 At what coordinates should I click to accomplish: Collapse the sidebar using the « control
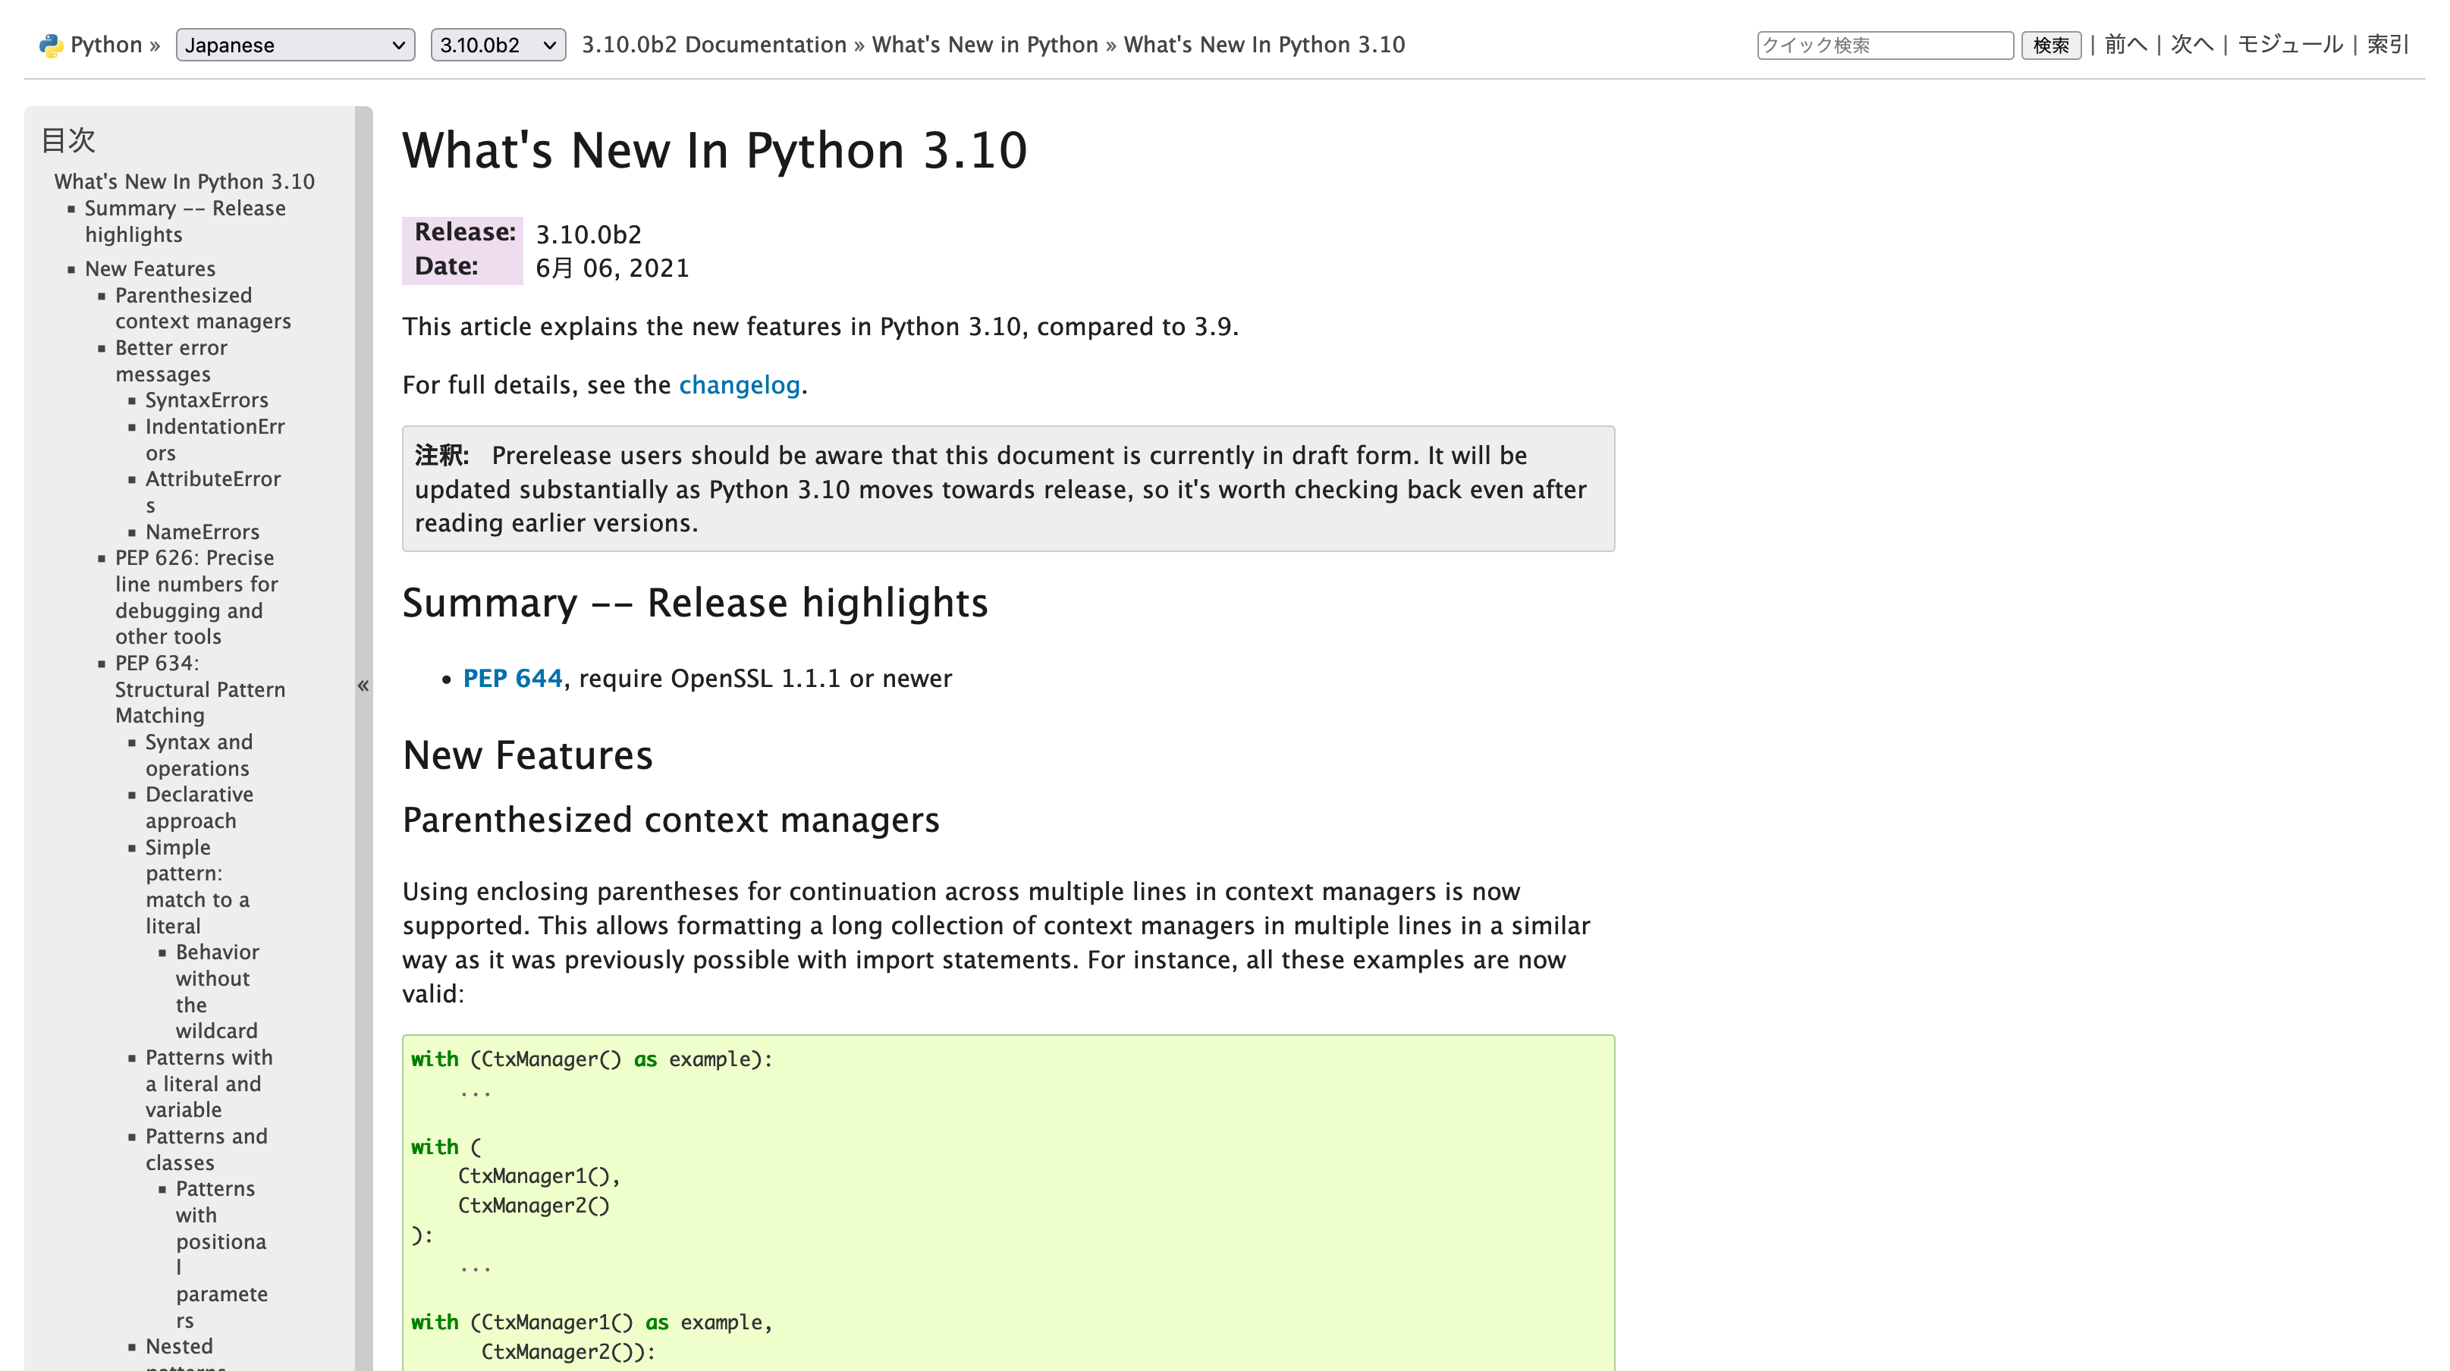tap(363, 686)
